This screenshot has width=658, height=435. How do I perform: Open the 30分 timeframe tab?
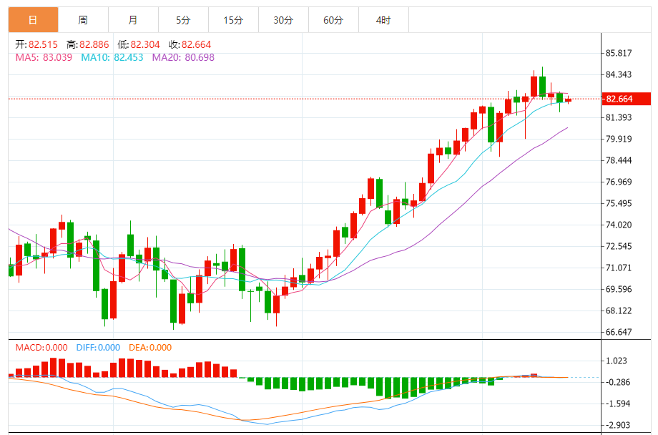[283, 20]
